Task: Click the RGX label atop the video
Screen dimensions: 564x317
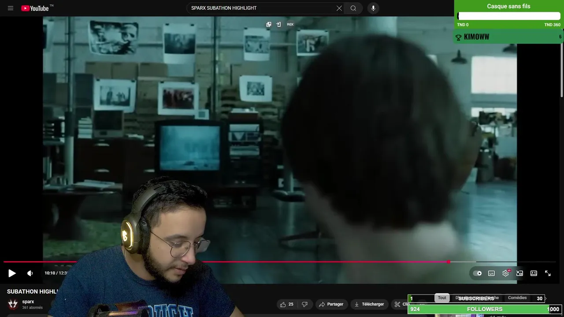Action: click(290, 25)
